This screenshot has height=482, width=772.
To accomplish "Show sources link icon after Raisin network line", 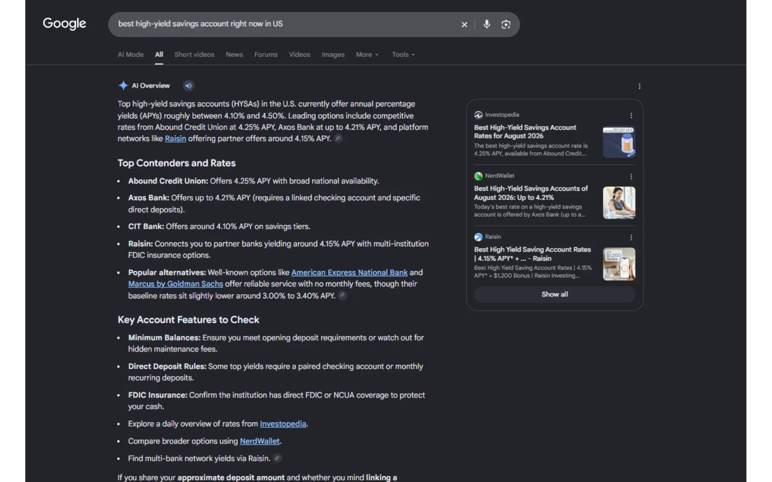I will click(277, 458).
